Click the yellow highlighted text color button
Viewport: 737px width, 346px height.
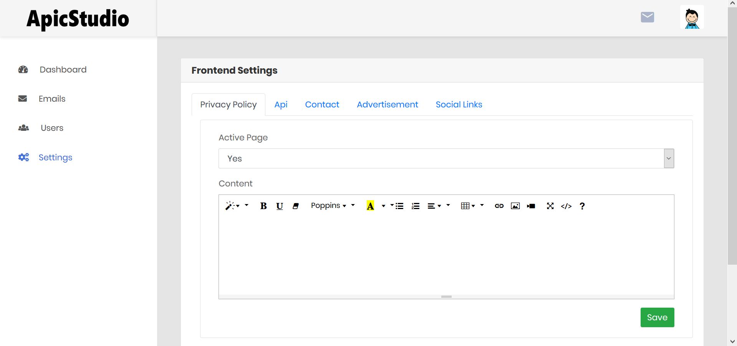370,206
